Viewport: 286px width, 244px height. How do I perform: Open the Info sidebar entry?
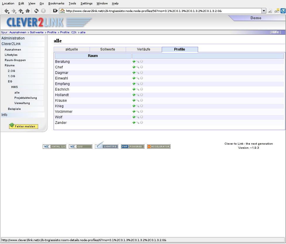4,115
